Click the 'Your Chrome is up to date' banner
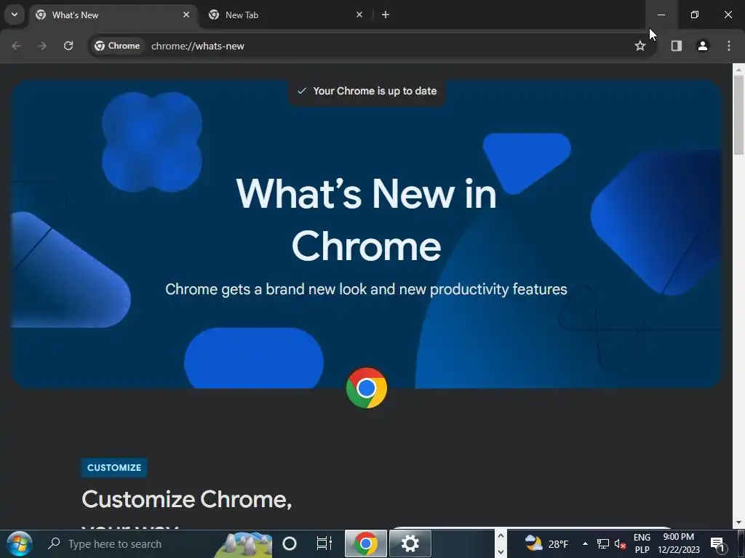 tap(367, 91)
